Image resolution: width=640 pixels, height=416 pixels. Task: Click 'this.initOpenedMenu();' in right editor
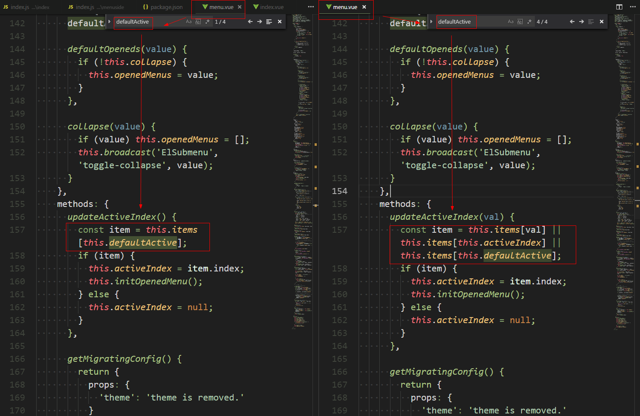pyautogui.click(x=468, y=294)
